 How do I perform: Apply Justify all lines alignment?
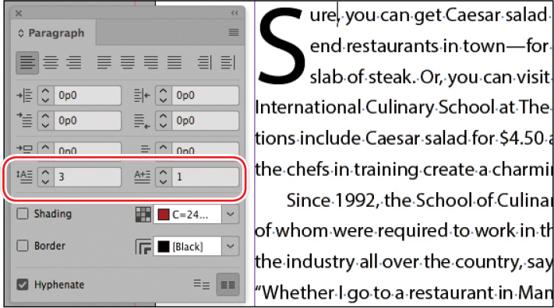pos(175,63)
